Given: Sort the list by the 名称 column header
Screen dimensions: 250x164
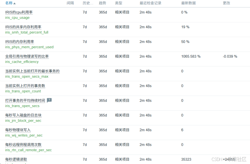Looking at the screenshot, I should click(x=9, y=3).
